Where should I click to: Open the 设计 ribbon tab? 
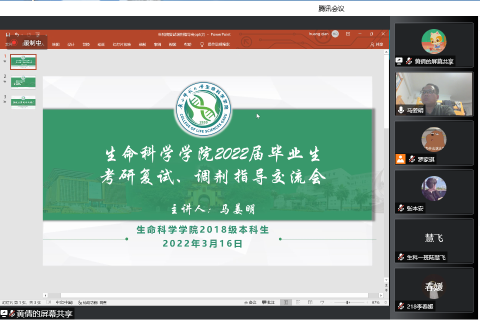pyautogui.click(x=71, y=44)
